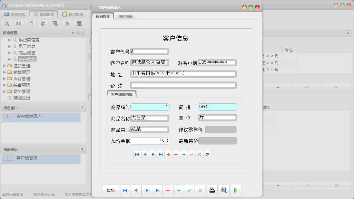Cancel the record with the red X icon
The image size is (354, 199).
tap(199, 154)
